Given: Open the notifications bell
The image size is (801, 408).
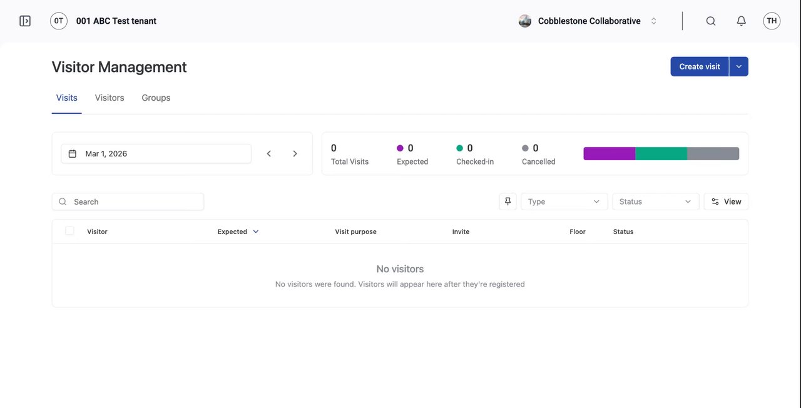Looking at the screenshot, I should pyautogui.click(x=742, y=21).
